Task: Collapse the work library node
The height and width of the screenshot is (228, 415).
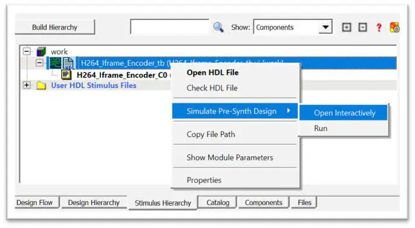Action: click(x=27, y=51)
